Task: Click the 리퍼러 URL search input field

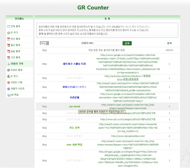Action: [x=108, y=43]
